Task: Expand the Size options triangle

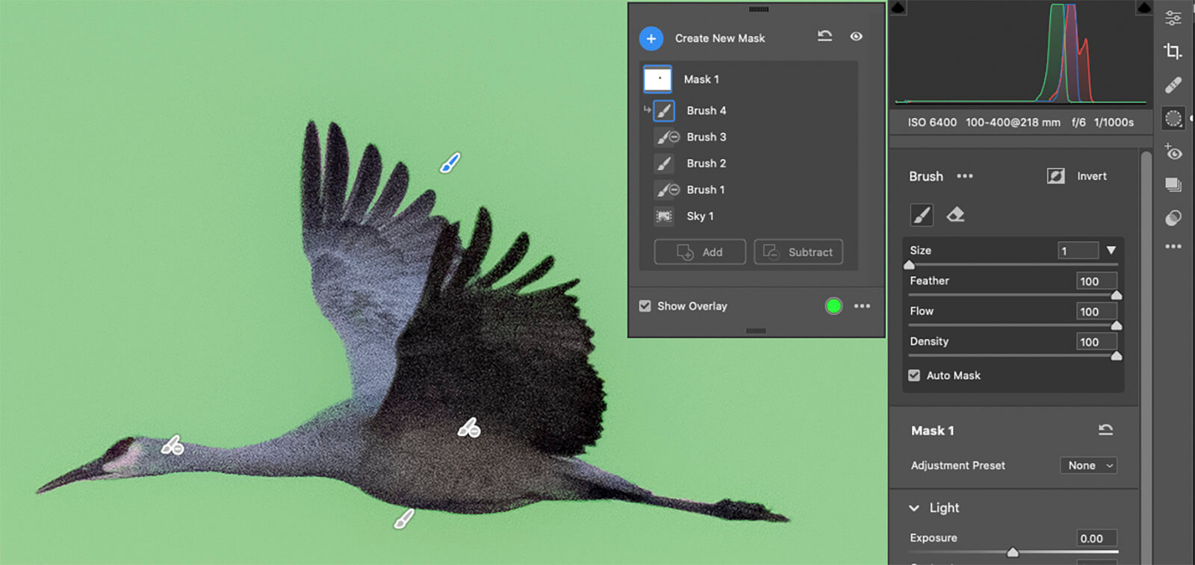Action: click(x=1111, y=251)
